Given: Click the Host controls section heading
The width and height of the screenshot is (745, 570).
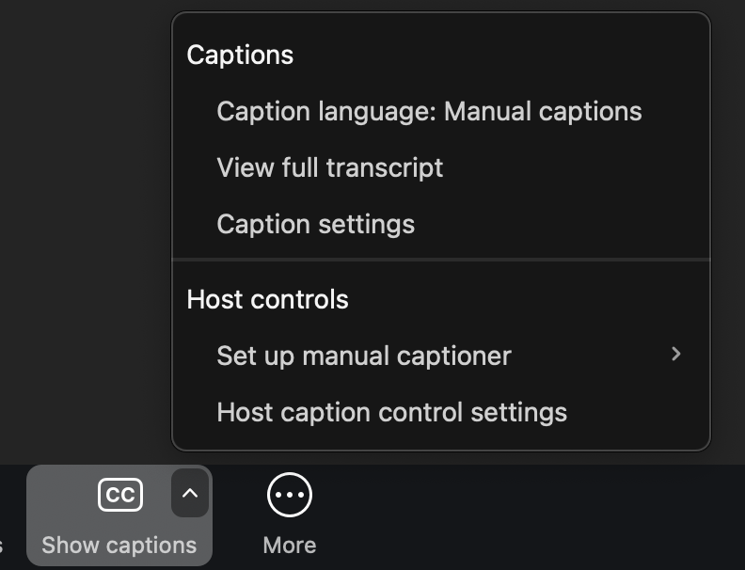Looking at the screenshot, I should pyautogui.click(x=267, y=300).
